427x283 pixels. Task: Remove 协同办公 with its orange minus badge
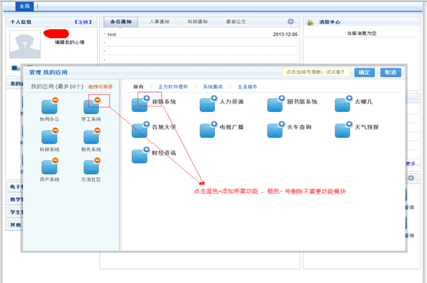tap(55, 100)
